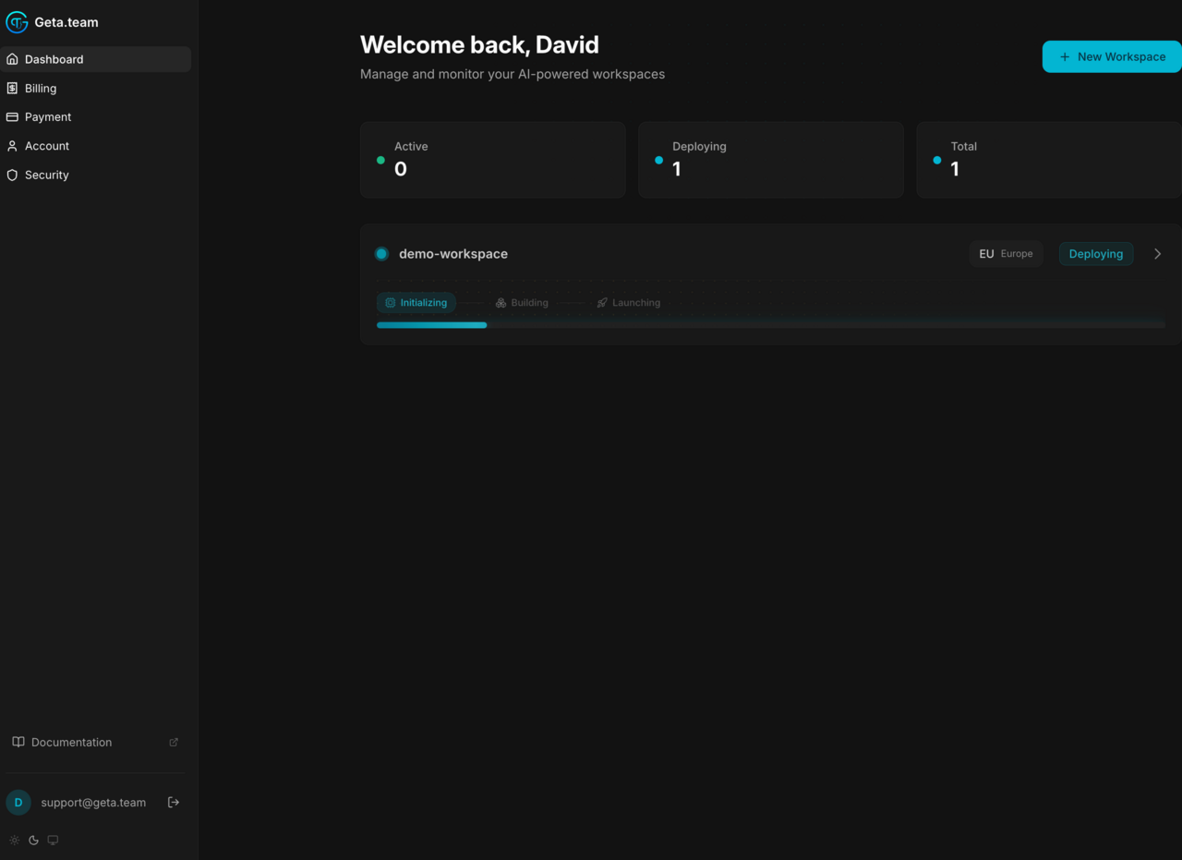This screenshot has width=1182, height=860.
Task: Click the demo-workspace name
Action: click(x=453, y=254)
